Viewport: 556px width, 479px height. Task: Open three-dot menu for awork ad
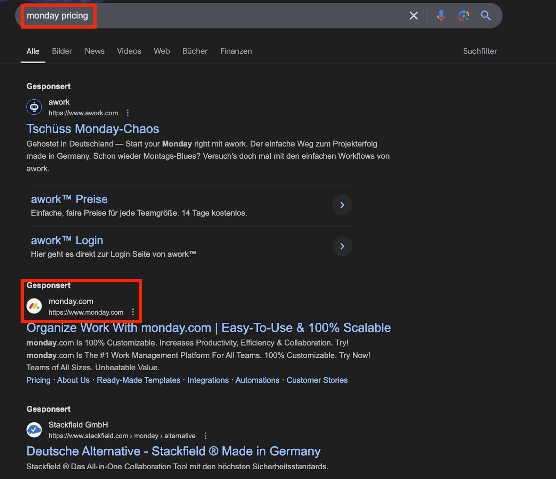(128, 113)
